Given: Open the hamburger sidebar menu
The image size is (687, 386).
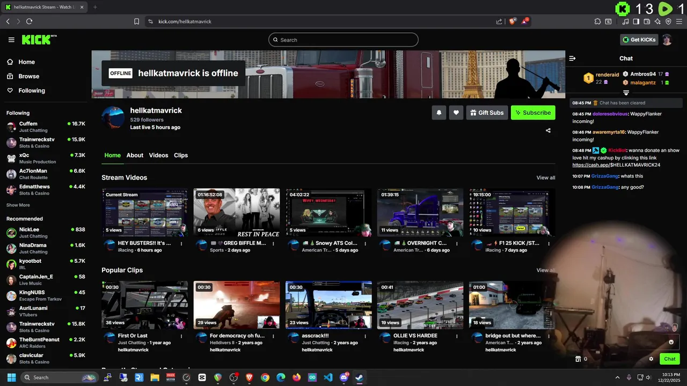Looking at the screenshot, I should 11,40.
